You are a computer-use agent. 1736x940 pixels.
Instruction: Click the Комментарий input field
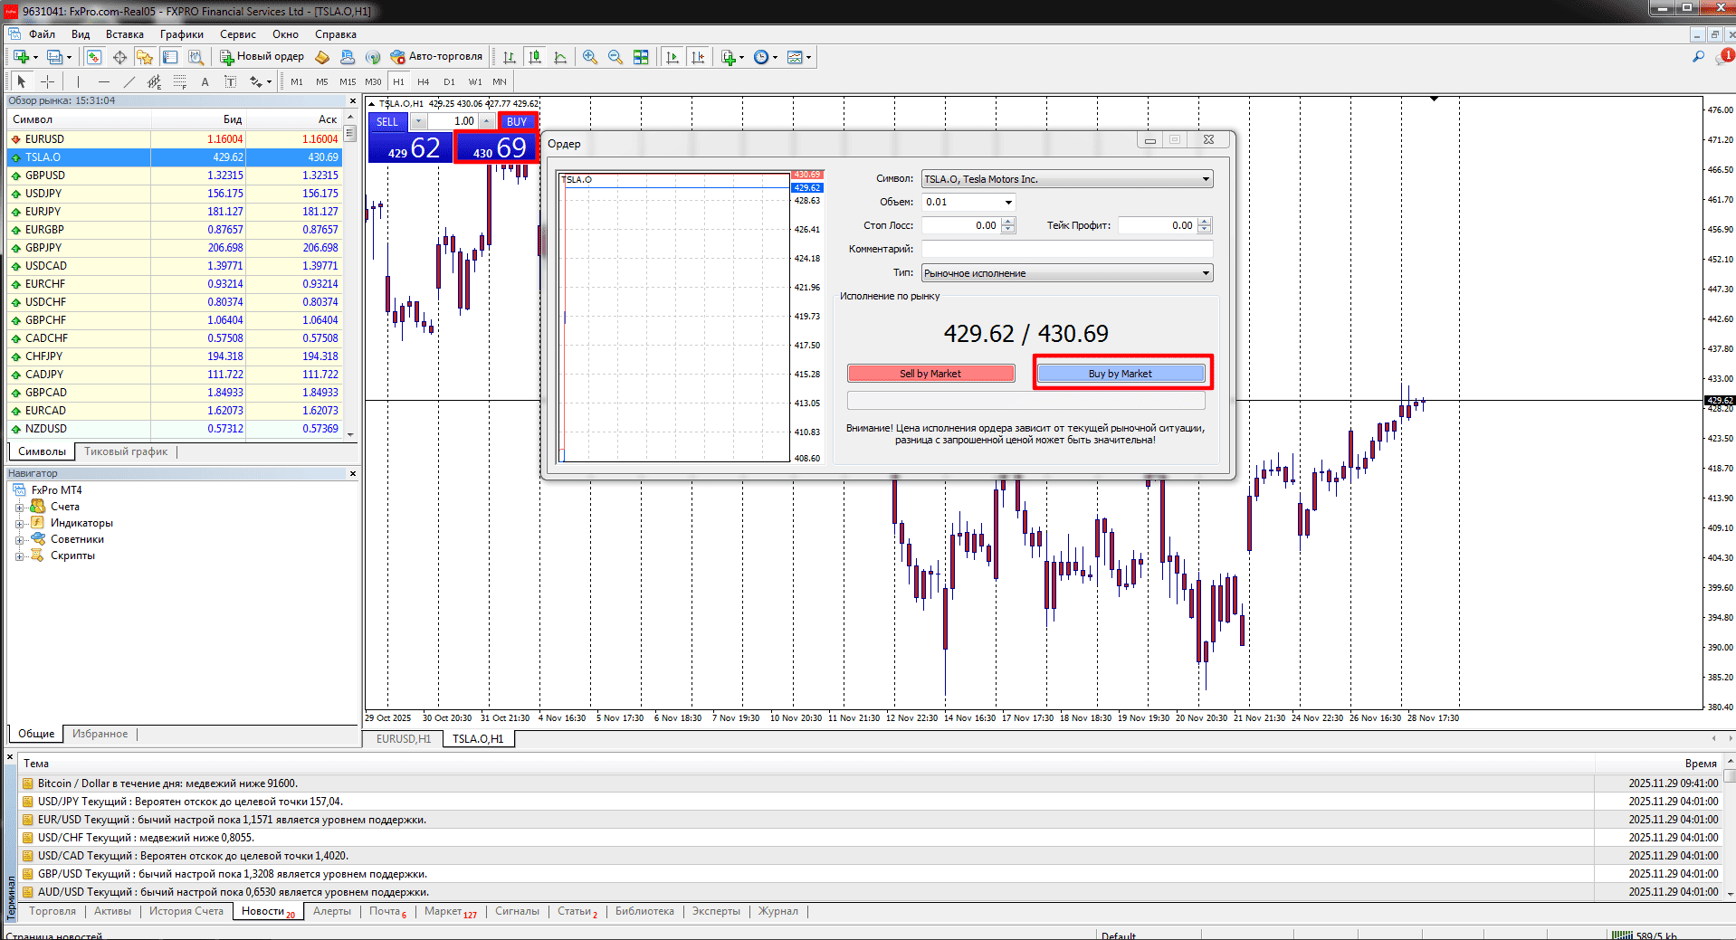point(1067,249)
